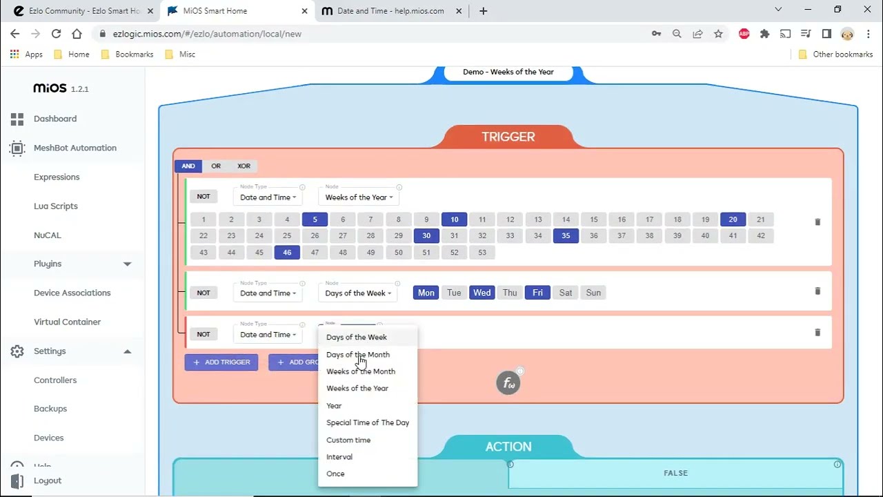
Task: Click the password key icon
Action: (x=656, y=33)
